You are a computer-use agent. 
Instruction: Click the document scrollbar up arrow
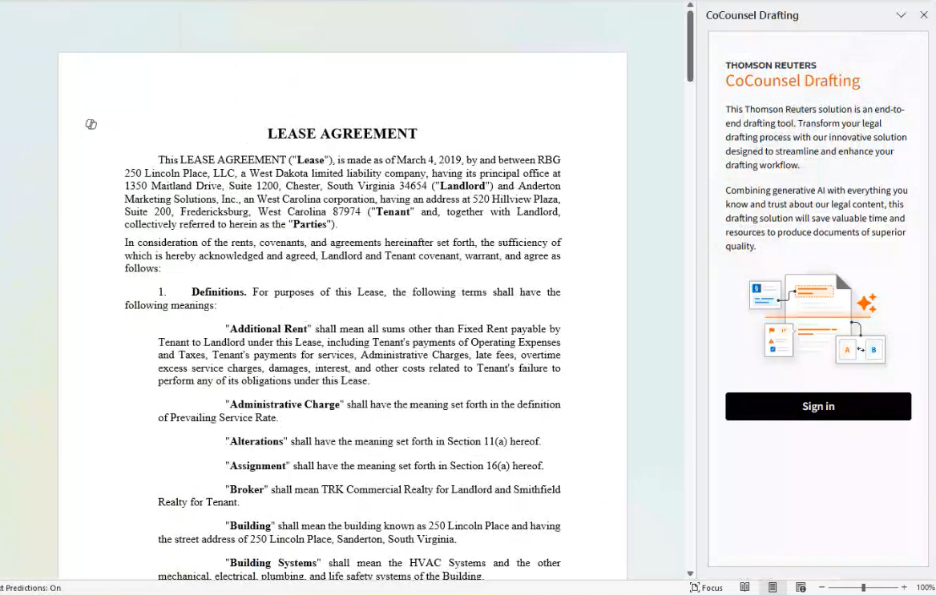point(690,5)
